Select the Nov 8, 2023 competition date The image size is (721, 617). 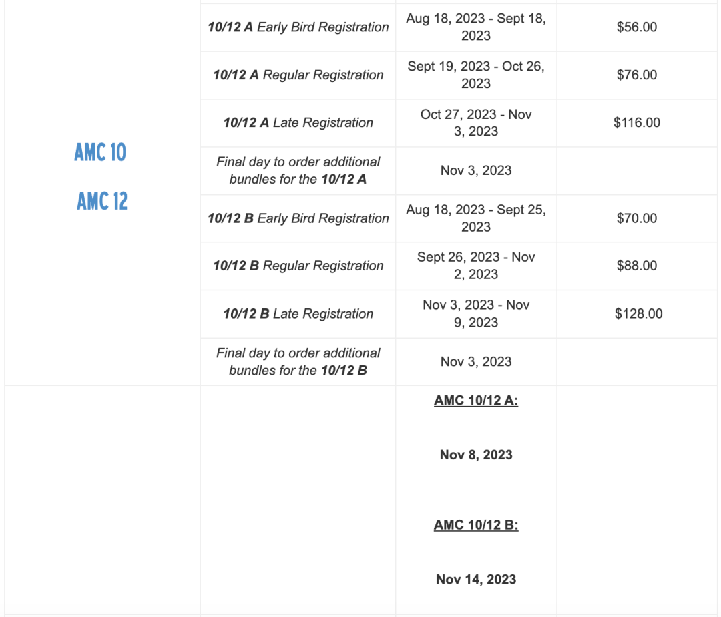tap(476, 455)
